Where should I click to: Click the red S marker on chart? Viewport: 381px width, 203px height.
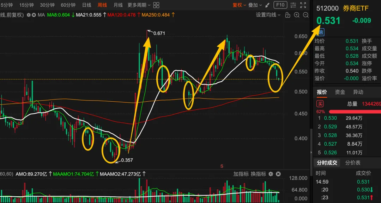click(x=222, y=166)
